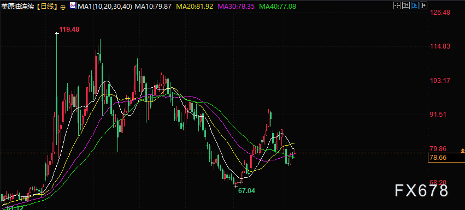
Task: Click the 67.04 low price marker
Action: click(247, 191)
